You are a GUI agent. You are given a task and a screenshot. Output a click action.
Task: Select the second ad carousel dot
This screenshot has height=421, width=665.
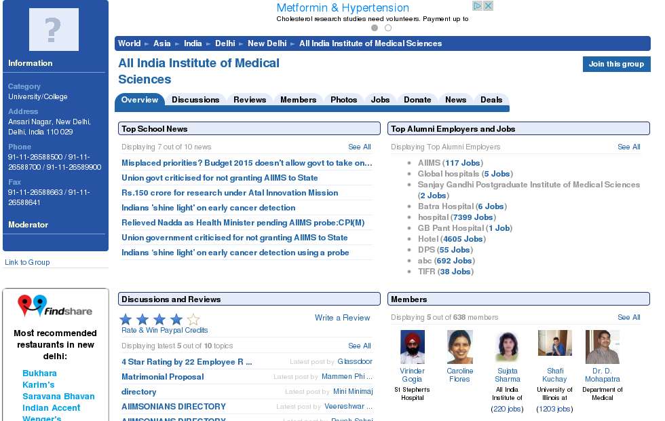388,28
